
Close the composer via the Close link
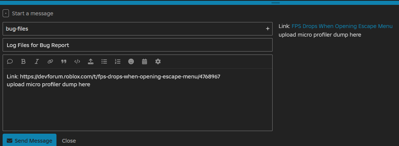pyautogui.click(x=69, y=141)
